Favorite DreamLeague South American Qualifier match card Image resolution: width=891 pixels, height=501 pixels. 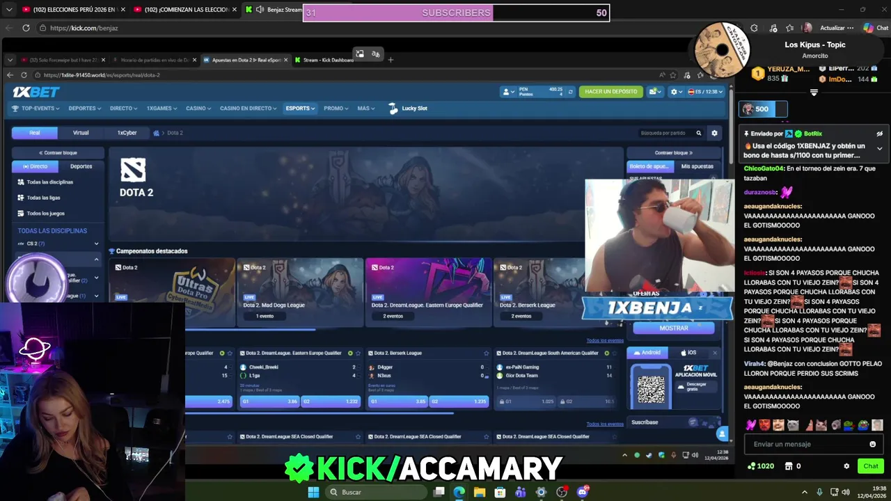tap(615, 353)
